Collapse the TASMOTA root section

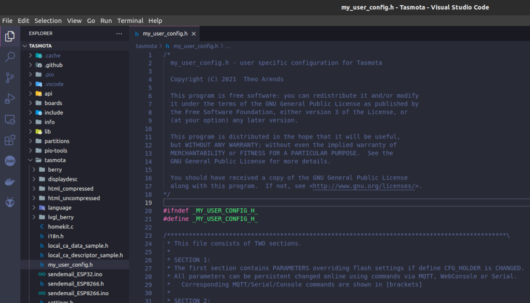pos(75,46)
